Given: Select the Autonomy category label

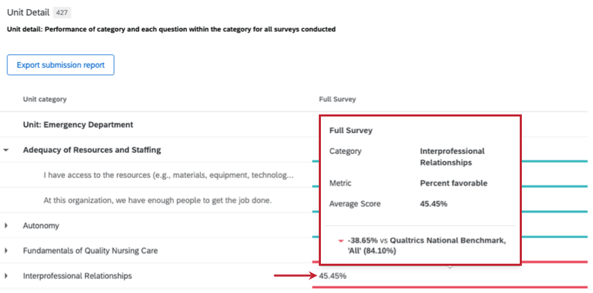Looking at the screenshot, I should click(41, 225).
